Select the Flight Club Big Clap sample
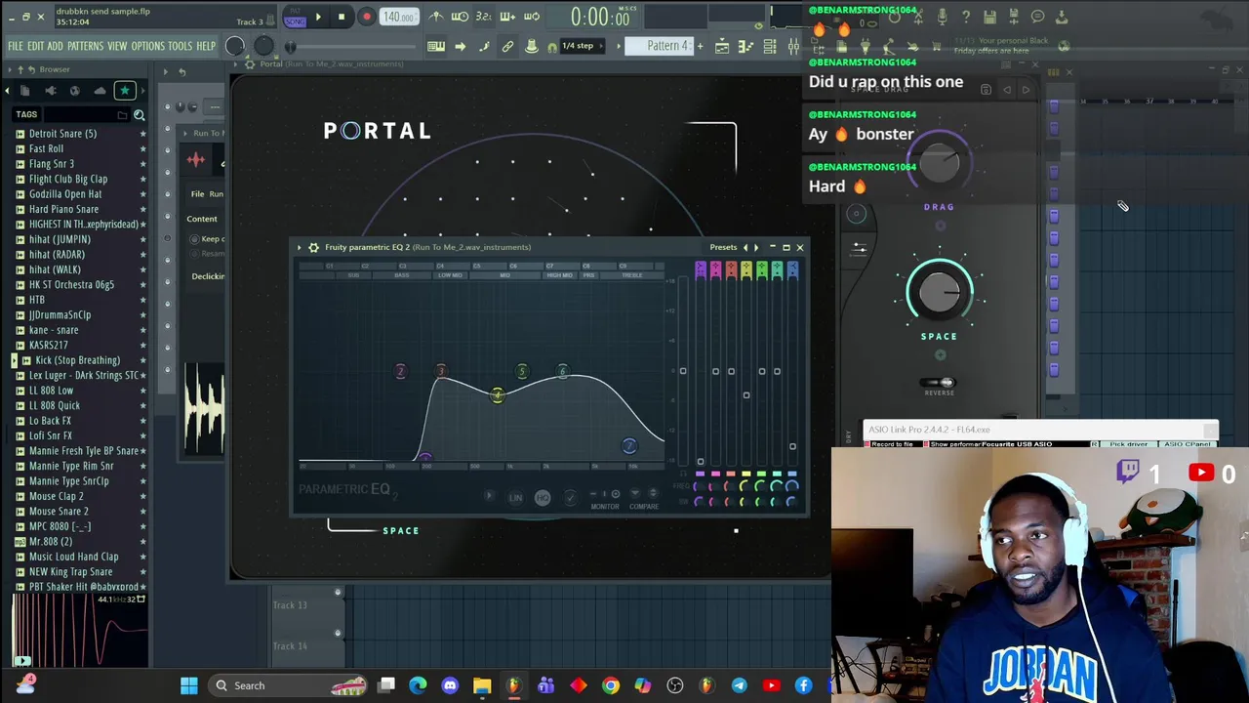The width and height of the screenshot is (1249, 703). [68, 179]
